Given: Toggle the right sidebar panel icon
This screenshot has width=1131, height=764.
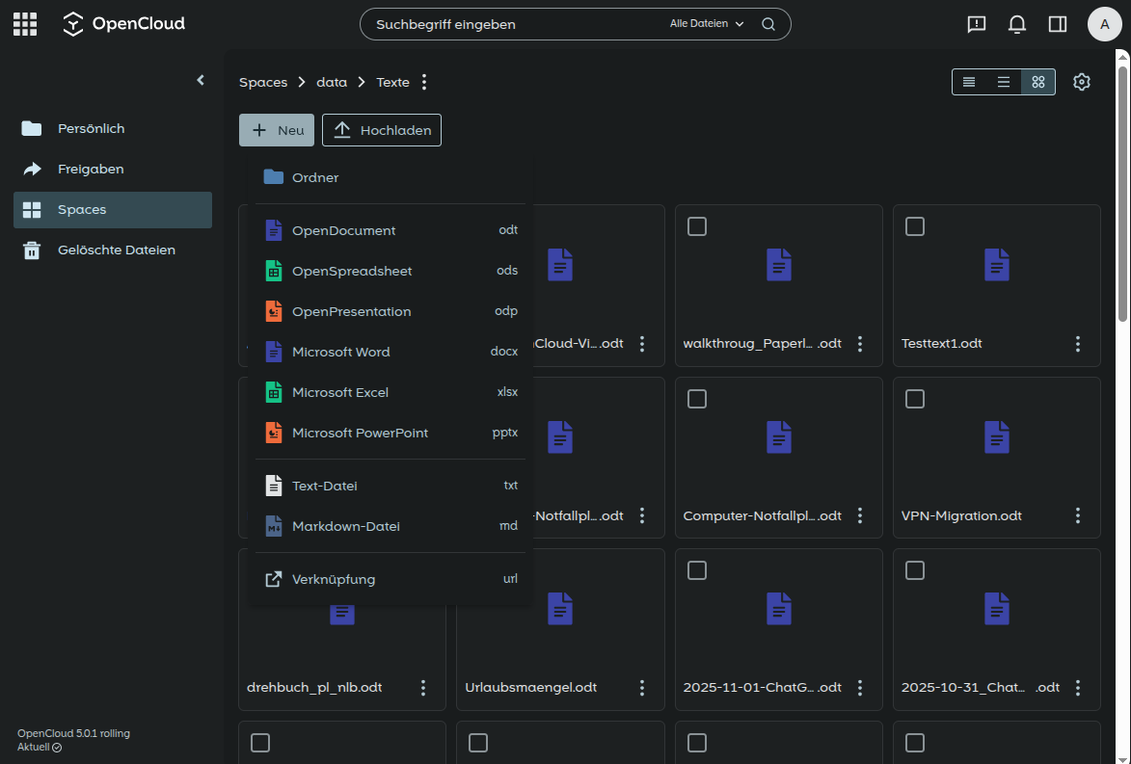Looking at the screenshot, I should click(x=1058, y=24).
